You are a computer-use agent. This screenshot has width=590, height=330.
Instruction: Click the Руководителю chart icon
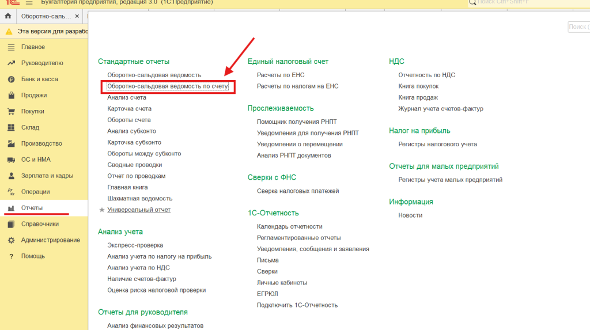pos(12,63)
